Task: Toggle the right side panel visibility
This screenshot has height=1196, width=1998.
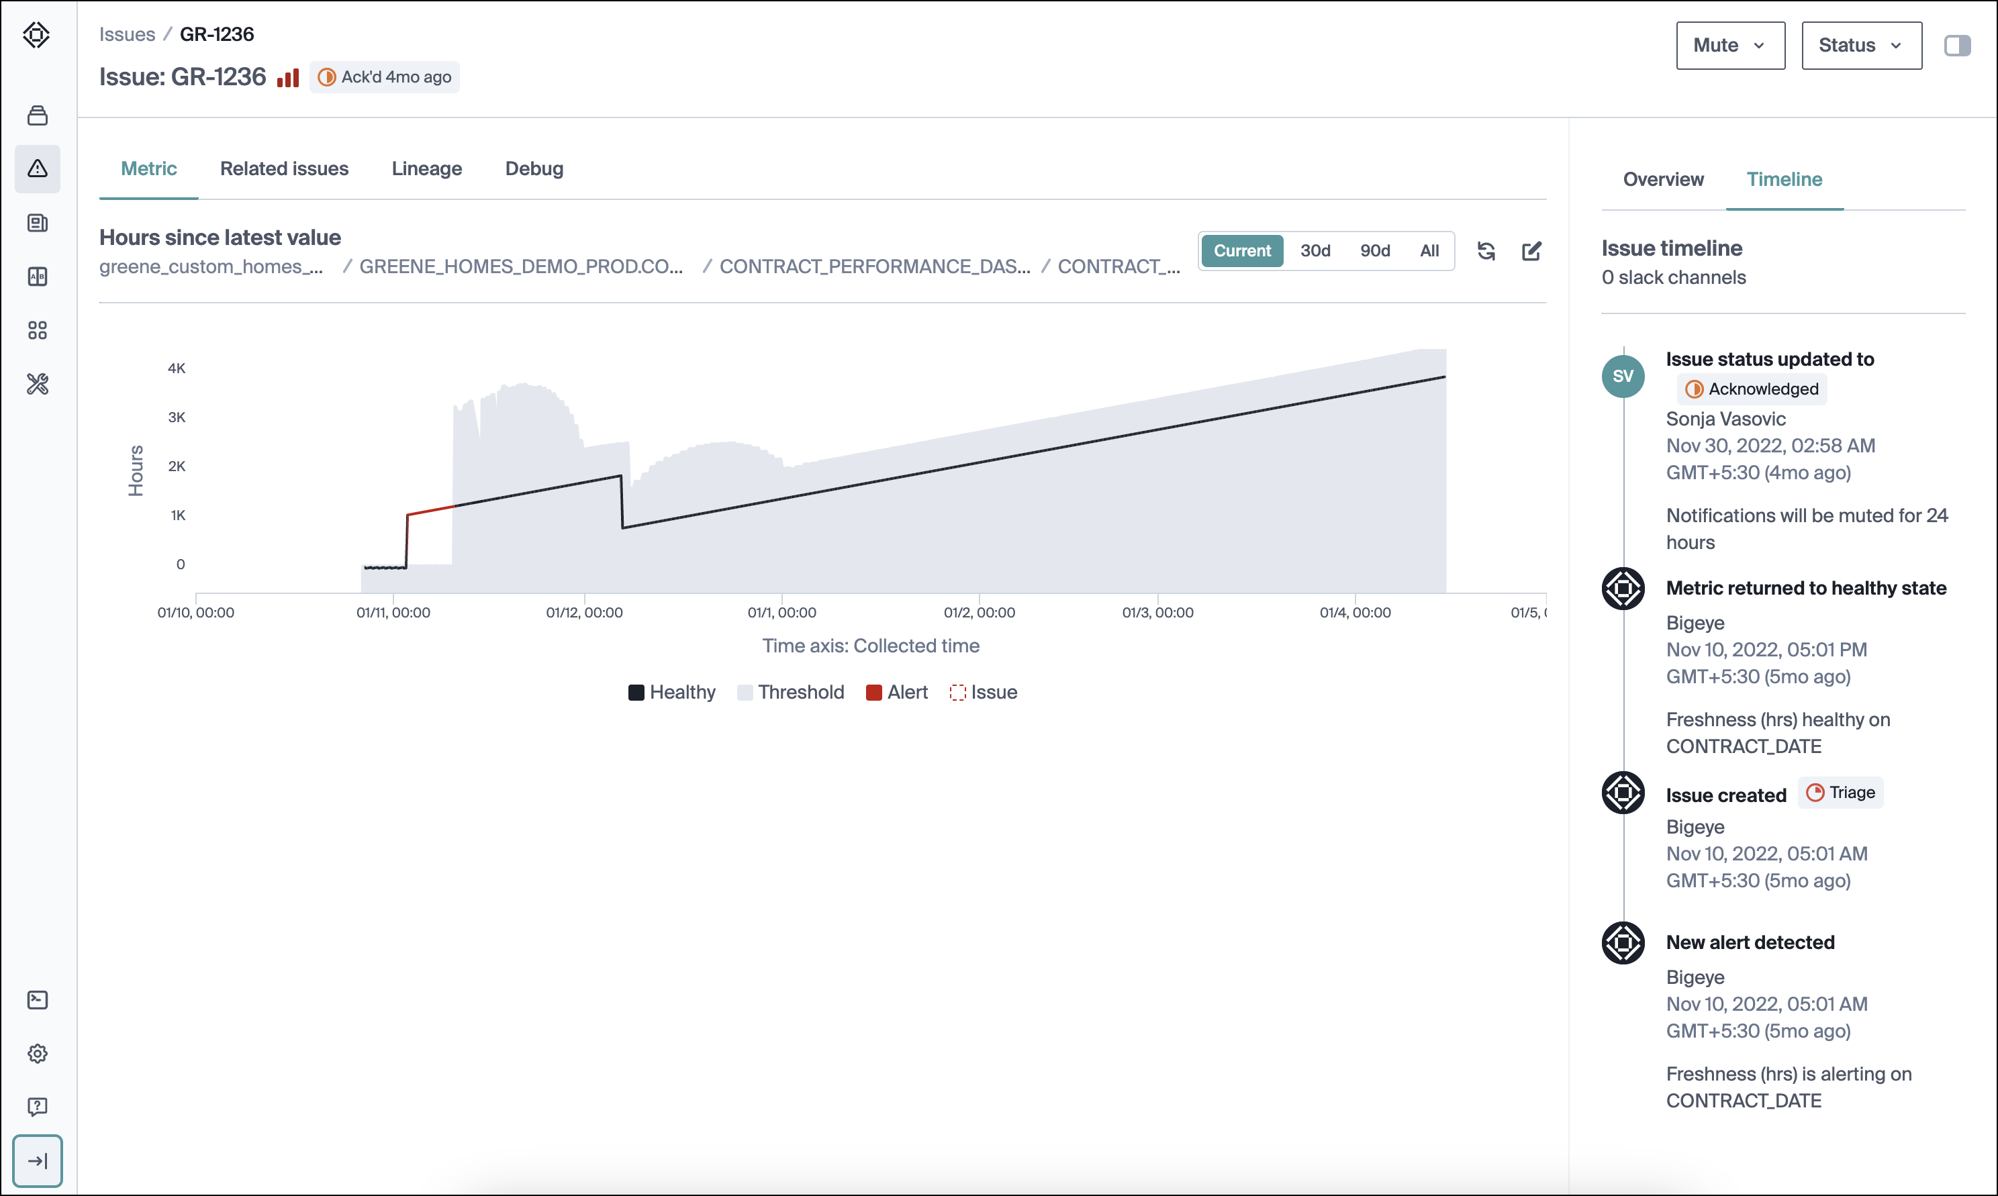Action: 1957,46
